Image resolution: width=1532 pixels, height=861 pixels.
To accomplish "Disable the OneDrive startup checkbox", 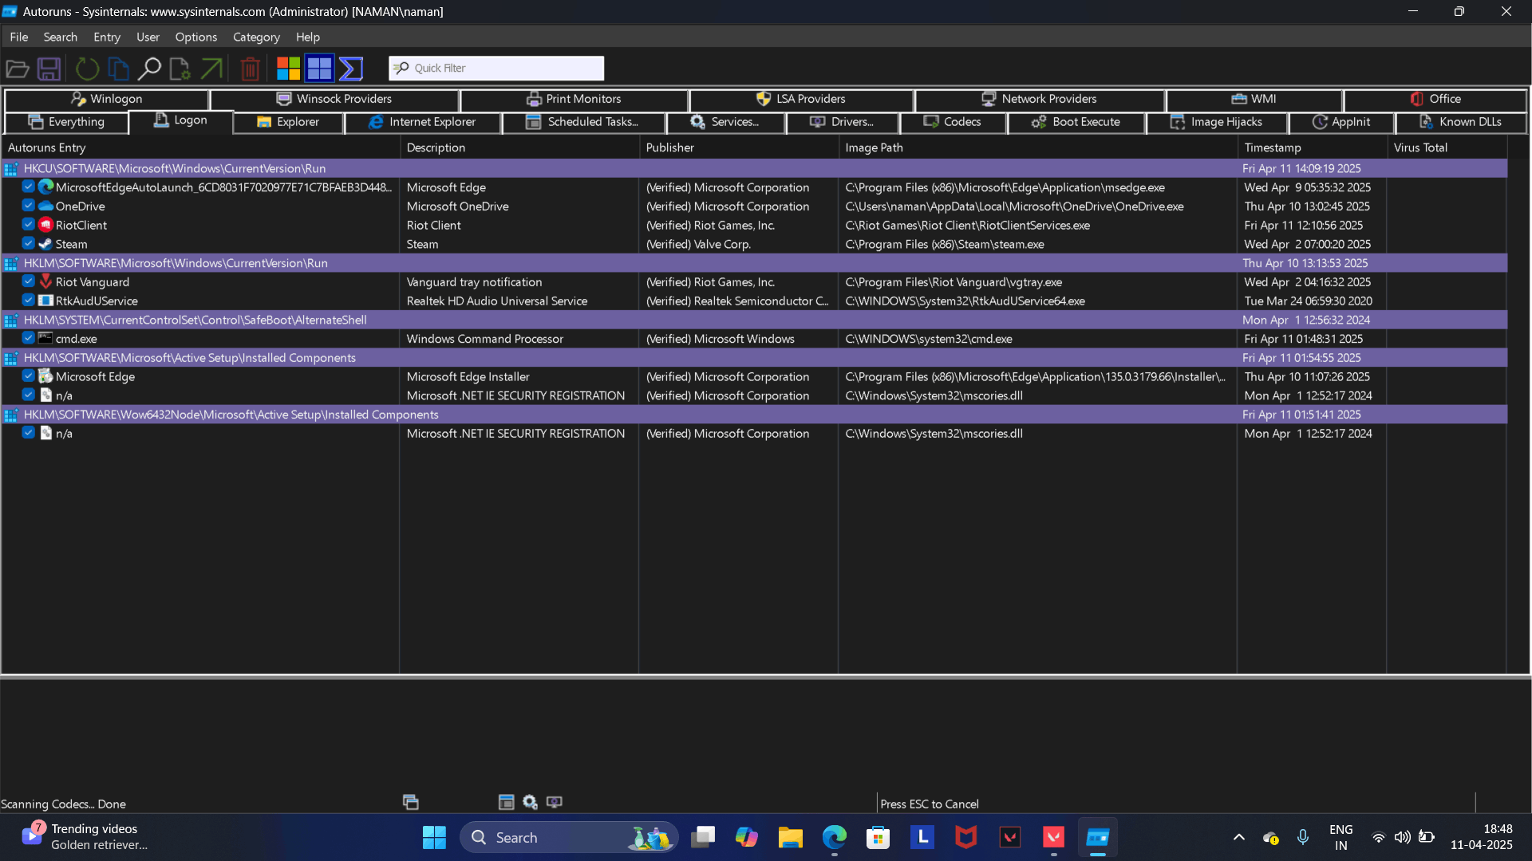I will (29, 206).
